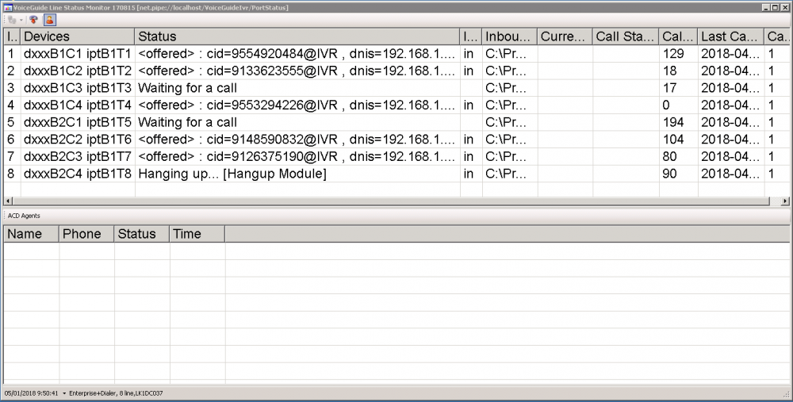This screenshot has width=793, height=402.
Task: Click the Last Call column header
Action: pos(730,36)
